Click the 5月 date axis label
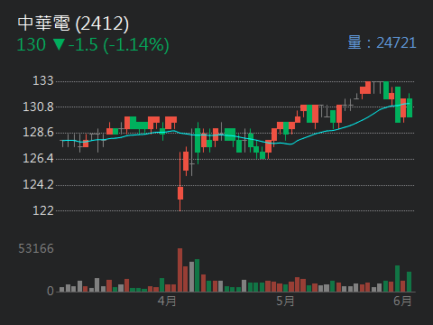This screenshot has height=325, width=433. [285, 301]
